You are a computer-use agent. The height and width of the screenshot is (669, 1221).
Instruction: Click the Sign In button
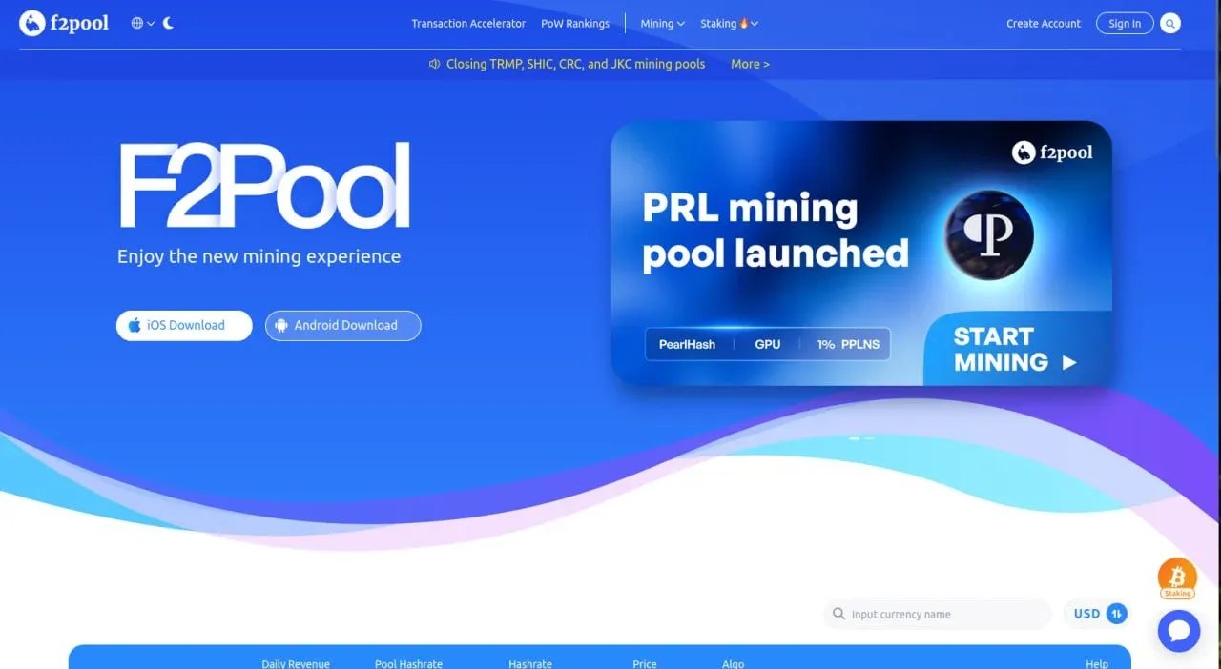coord(1125,24)
